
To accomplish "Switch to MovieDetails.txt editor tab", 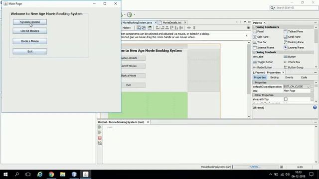I will [x=172, y=22].
